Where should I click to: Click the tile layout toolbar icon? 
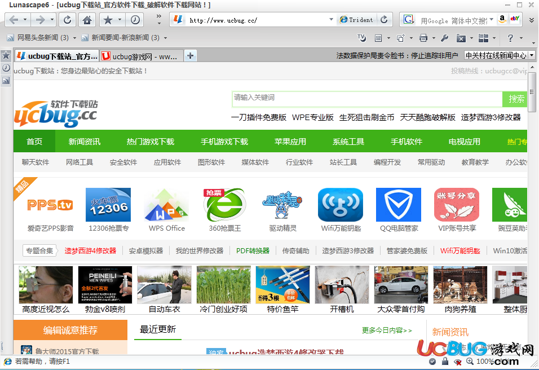click(483, 38)
